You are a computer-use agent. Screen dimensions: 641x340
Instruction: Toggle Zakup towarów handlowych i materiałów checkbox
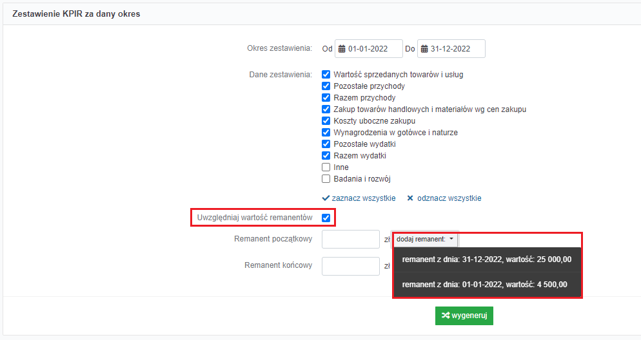(x=326, y=109)
